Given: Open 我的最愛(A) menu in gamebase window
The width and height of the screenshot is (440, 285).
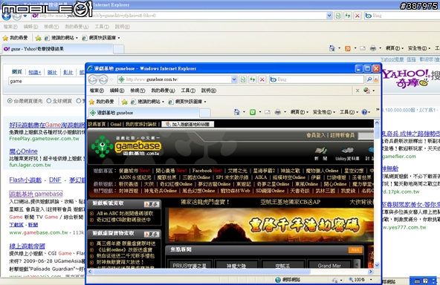Looking at the screenshot, I should tap(163, 91).
